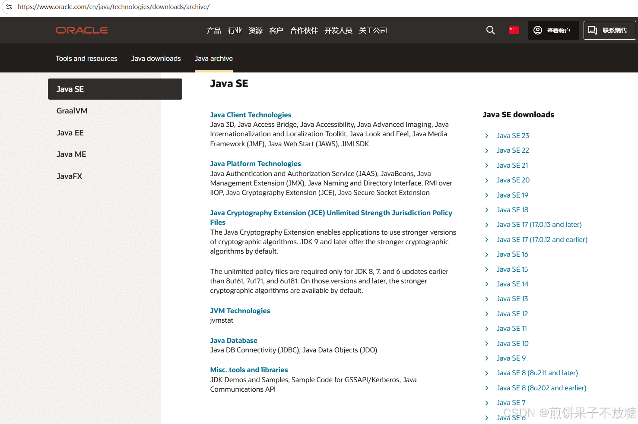638x424 pixels.
Task: Select JavaFX in the sidebar
Action: pyautogui.click(x=69, y=176)
